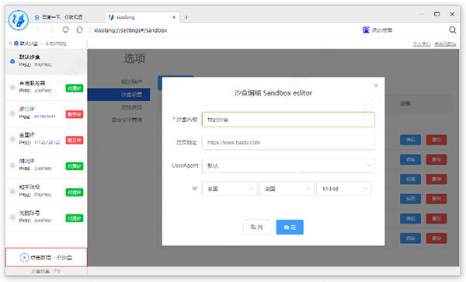
Task: Click the 默认沙盒 sandbox name
Action: click(x=30, y=57)
